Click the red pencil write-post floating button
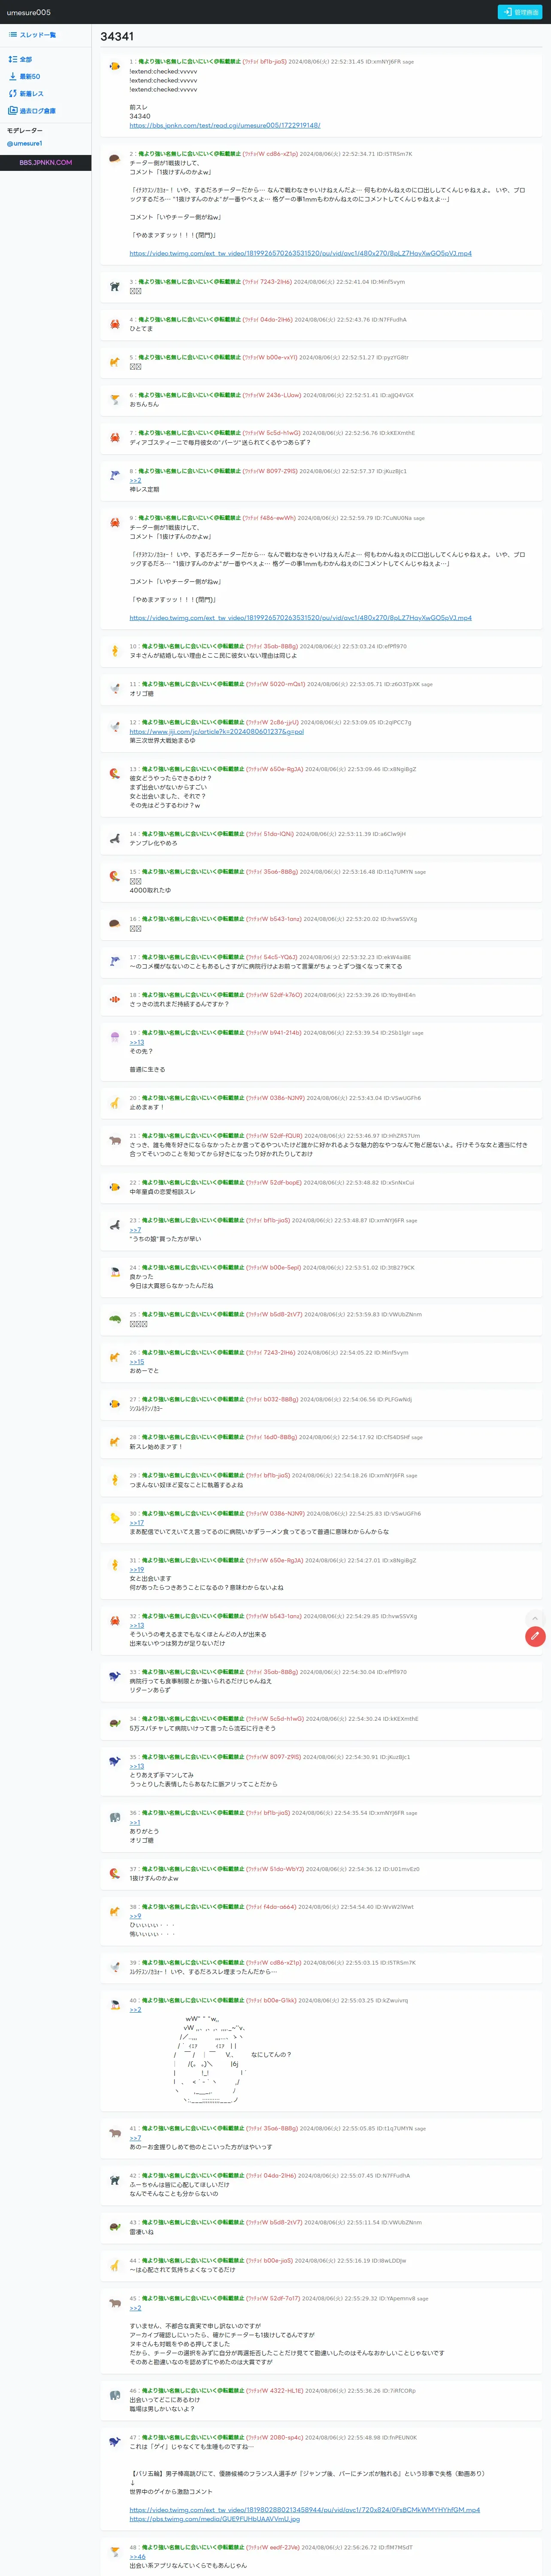This screenshot has width=551, height=2576. coord(535,1636)
